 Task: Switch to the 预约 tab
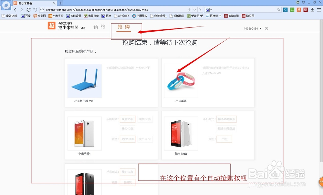pyautogui.click(x=99, y=26)
